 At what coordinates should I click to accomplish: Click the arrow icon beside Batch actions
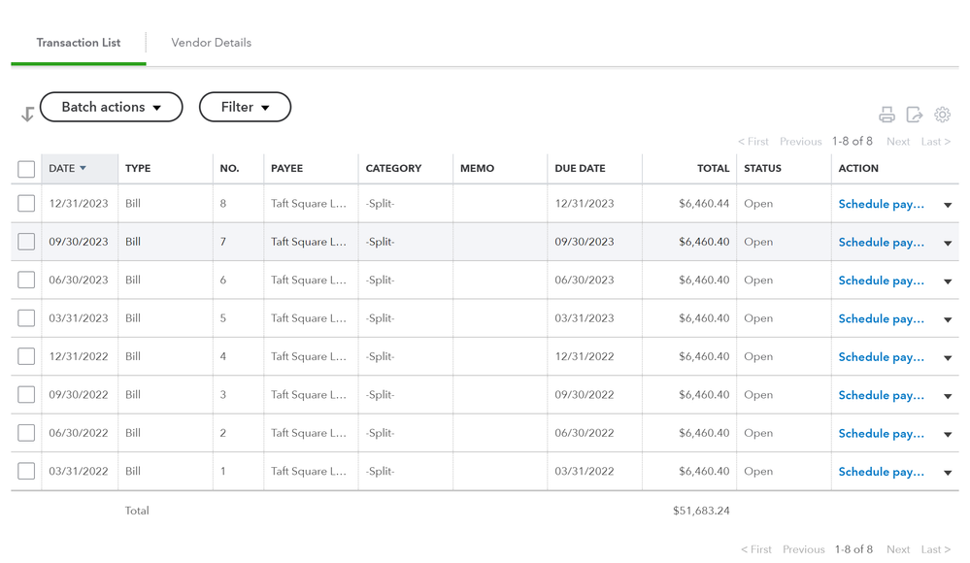pyautogui.click(x=27, y=115)
